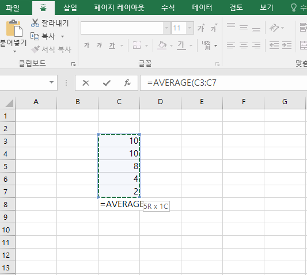This screenshot has width=307, height=275.
Task: Cancel formula entry with X button
Action: coord(86,83)
